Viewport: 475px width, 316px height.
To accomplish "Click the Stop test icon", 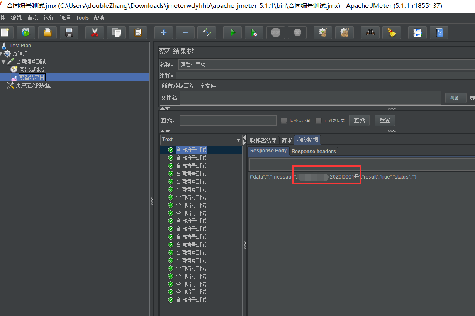I will coord(276,32).
